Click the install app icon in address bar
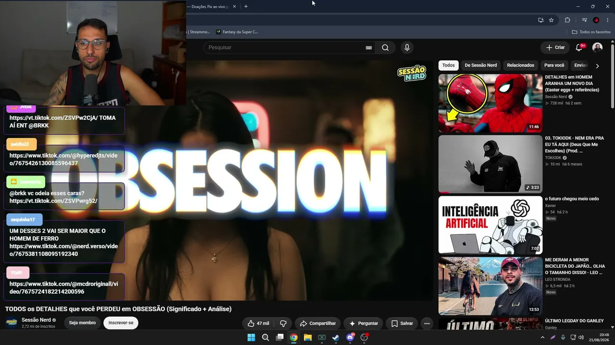The image size is (615, 345). [x=541, y=20]
